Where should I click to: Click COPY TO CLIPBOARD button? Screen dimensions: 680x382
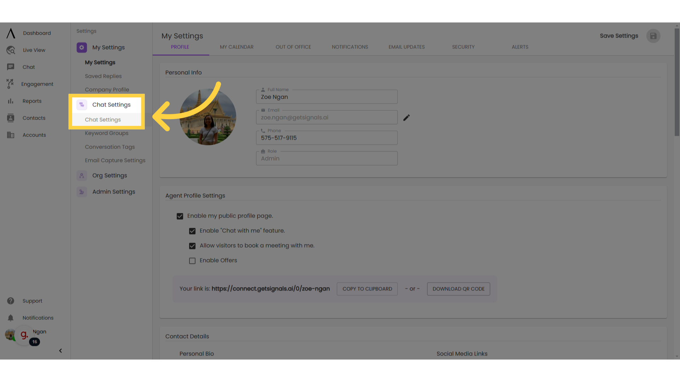367,289
